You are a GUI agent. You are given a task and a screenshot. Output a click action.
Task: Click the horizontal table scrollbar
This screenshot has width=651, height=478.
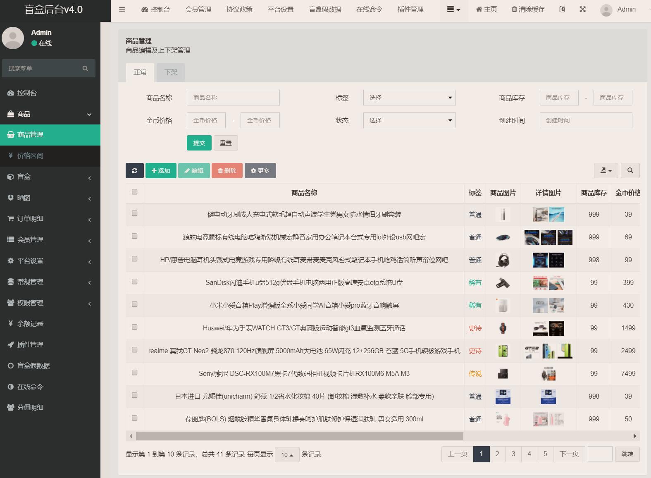300,436
